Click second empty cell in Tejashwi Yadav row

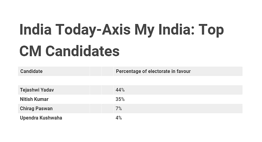tap(107, 90)
